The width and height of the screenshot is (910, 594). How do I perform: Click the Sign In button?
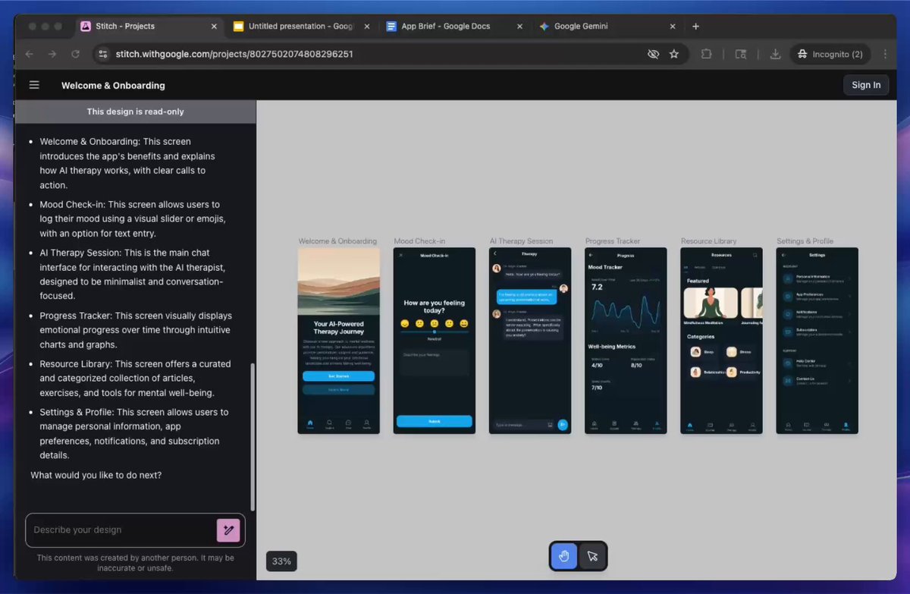coord(866,85)
